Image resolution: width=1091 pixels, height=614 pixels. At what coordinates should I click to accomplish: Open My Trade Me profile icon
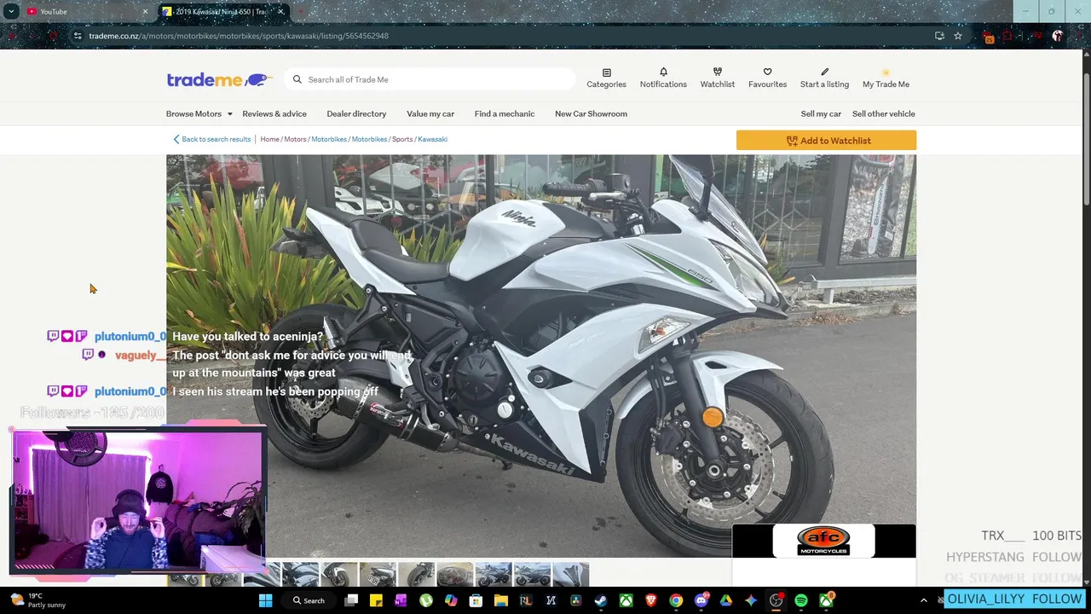coord(886,78)
